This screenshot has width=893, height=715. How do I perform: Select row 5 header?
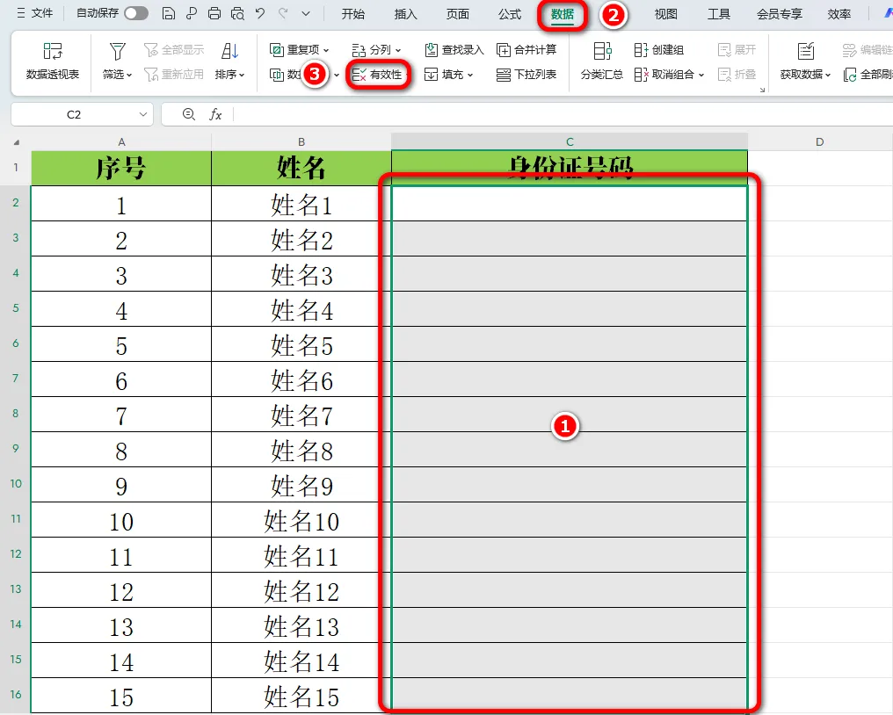click(15, 308)
